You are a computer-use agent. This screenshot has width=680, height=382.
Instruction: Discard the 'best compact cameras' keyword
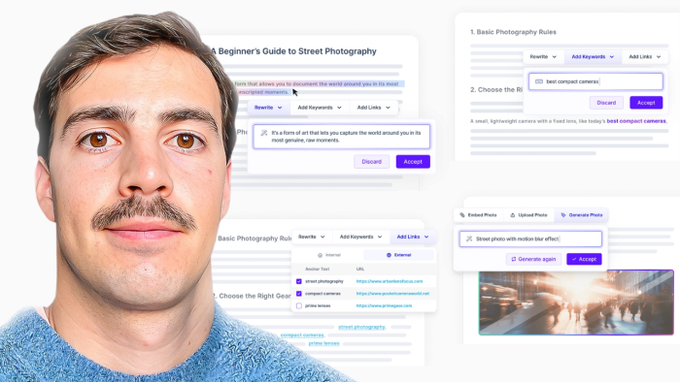(x=606, y=103)
